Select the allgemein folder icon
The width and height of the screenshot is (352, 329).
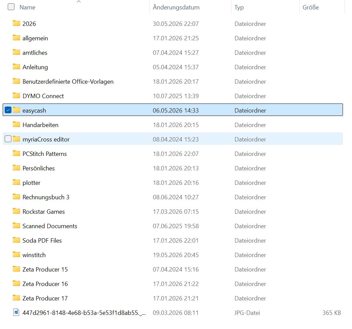coord(16,38)
